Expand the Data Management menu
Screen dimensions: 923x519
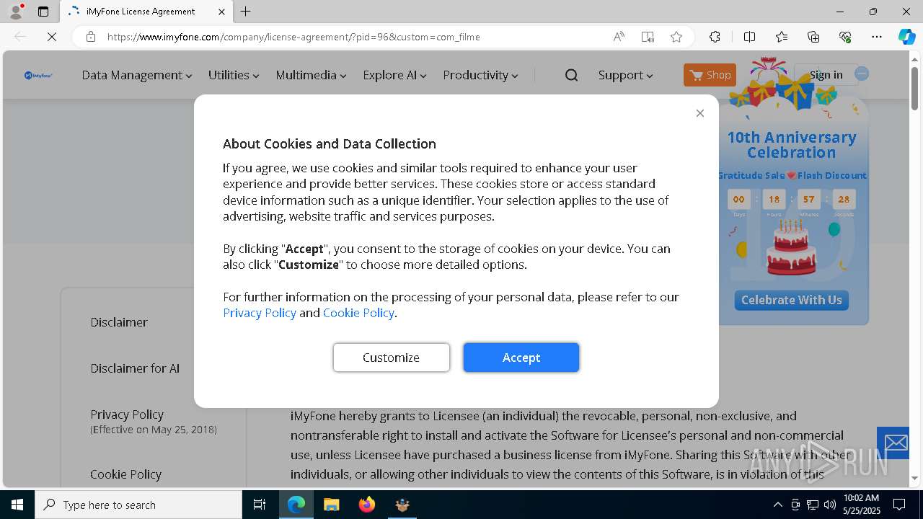pos(137,75)
